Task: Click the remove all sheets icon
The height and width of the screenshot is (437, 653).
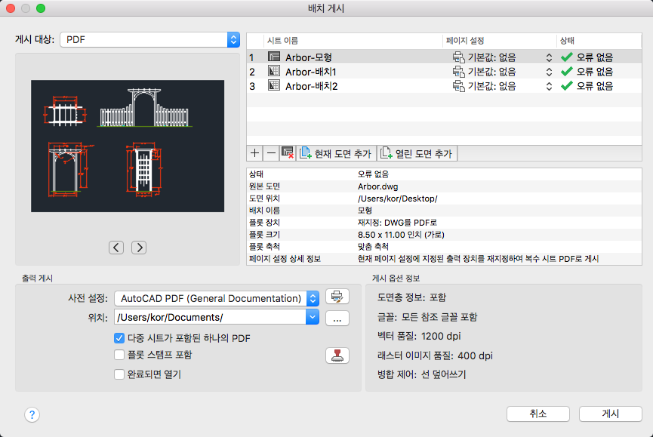Action: click(x=288, y=153)
